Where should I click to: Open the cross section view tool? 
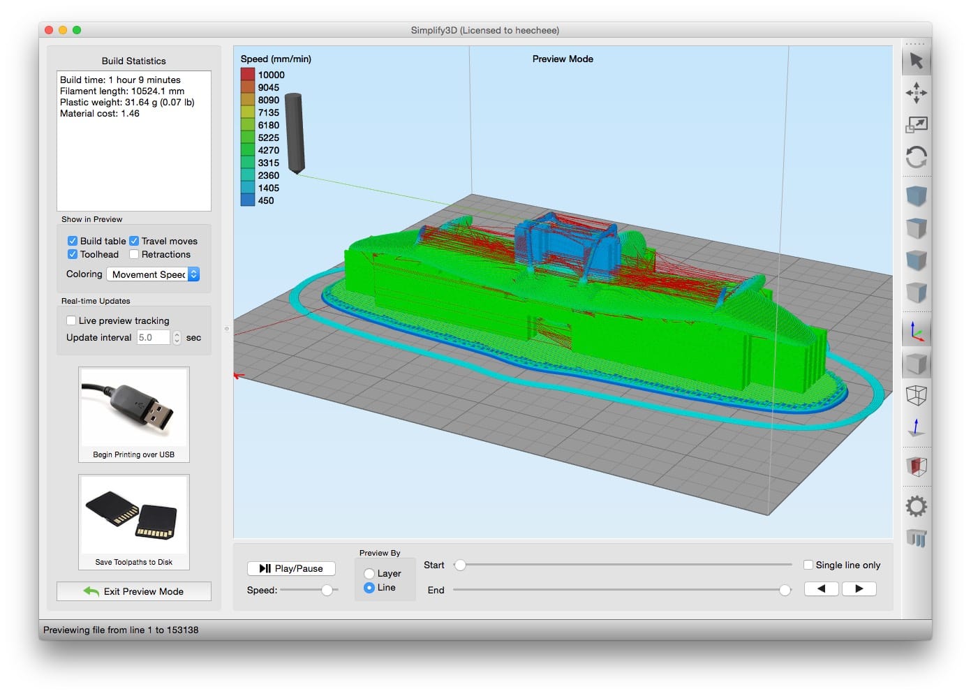[x=916, y=466]
